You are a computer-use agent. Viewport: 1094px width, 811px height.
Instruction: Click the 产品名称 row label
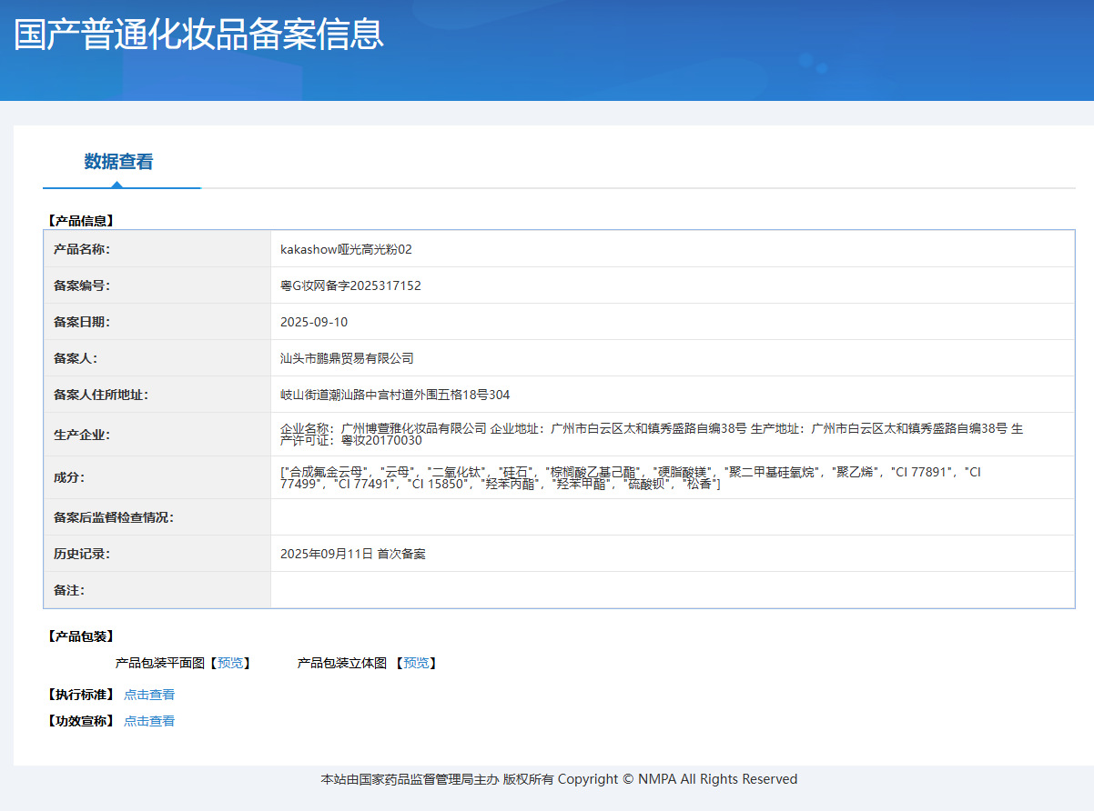coord(82,249)
